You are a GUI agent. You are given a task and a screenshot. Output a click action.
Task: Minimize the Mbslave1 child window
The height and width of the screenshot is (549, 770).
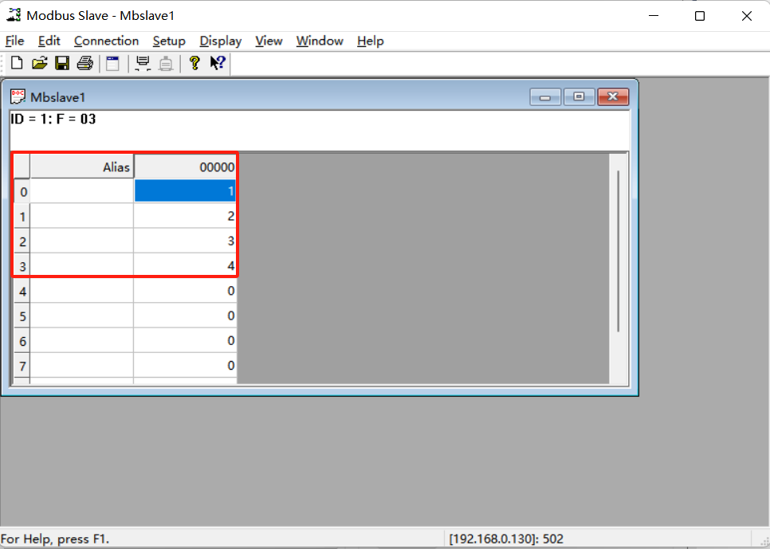545,96
